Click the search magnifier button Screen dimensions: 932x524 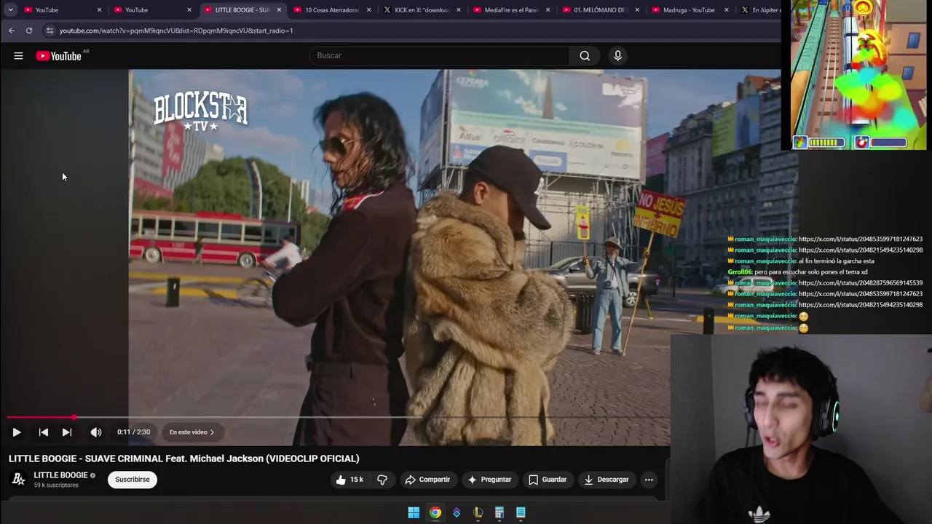585,56
